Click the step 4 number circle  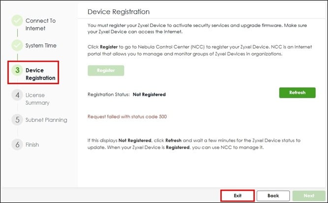coord(17,95)
